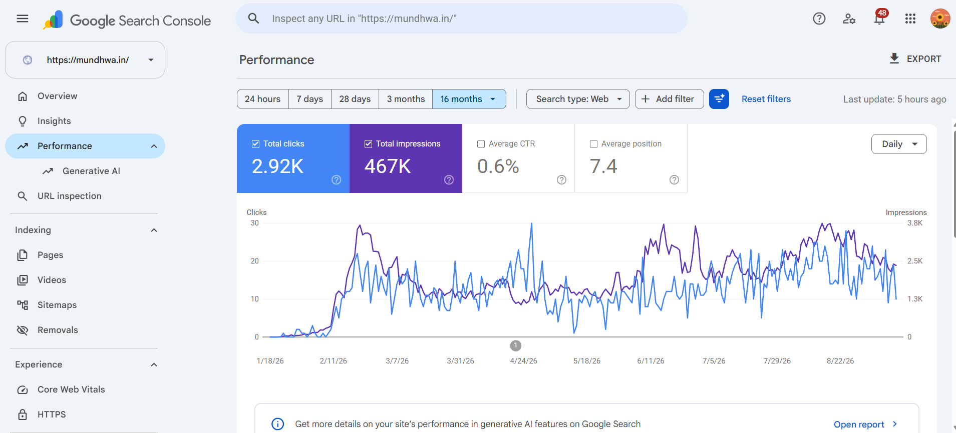Viewport: 956px width, 433px height.
Task: Click the Removals crossed-eye icon
Action: point(23,330)
